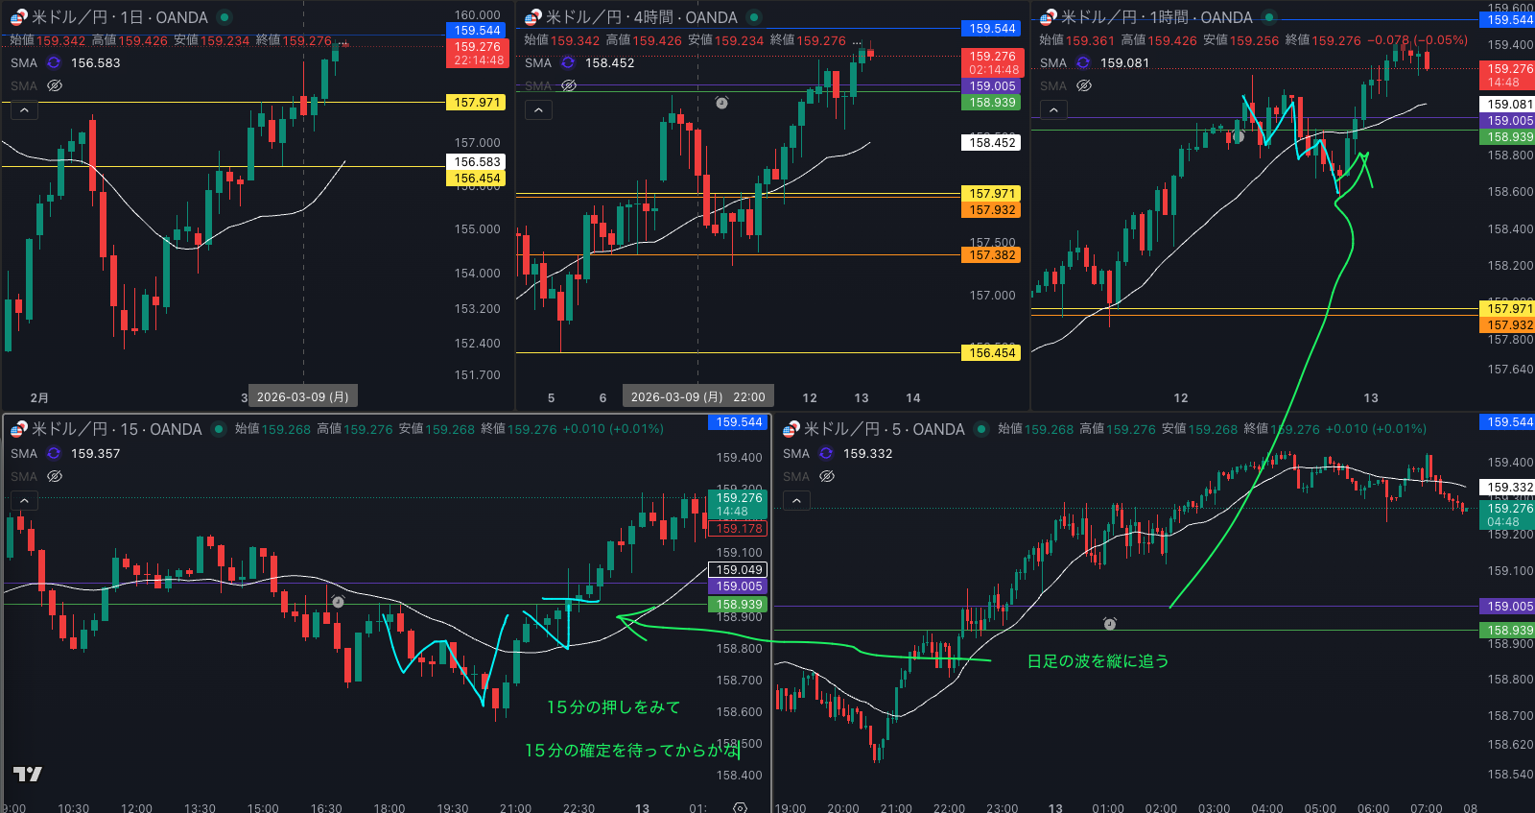This screenshot has width=1535, height=813.
Task: Click the alert clock icon on the 5-minute chart
Action: [1110, 624]
